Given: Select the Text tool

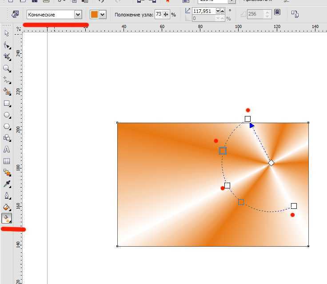Looking at the screenshot, I should point(7,149).
